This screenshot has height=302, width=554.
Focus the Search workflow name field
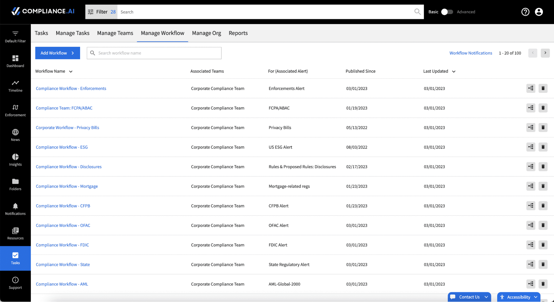[x=154, y=53]
